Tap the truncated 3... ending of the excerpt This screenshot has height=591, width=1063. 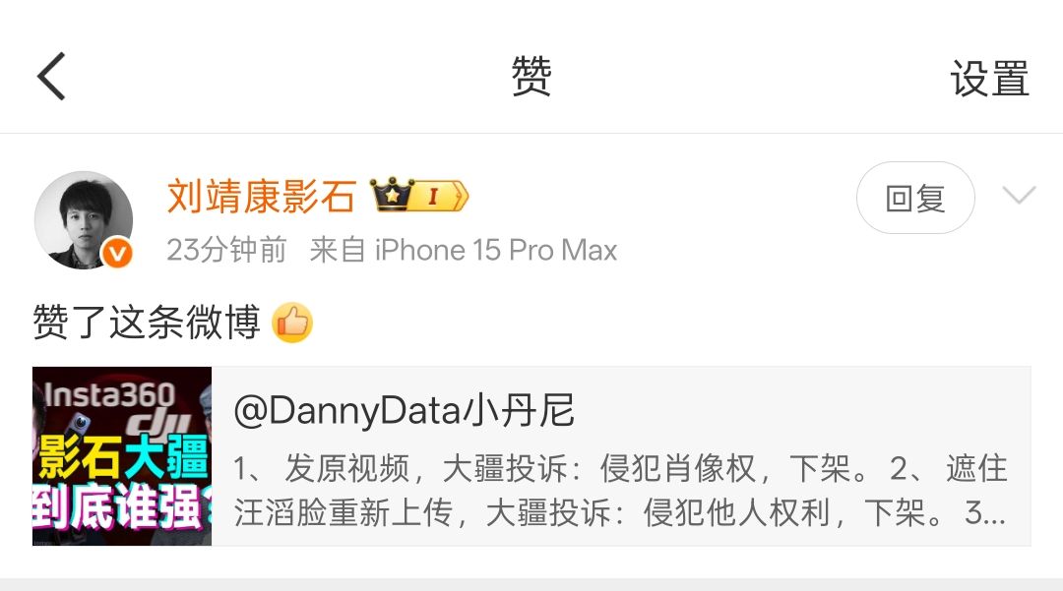(985, 512)
